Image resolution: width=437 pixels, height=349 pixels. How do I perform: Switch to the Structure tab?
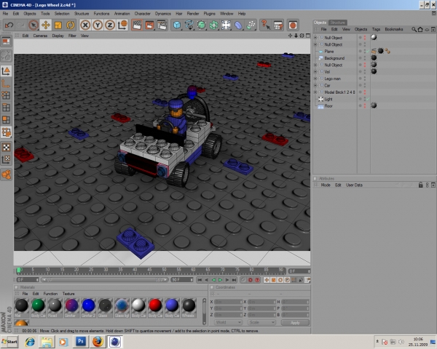[337, 23]
